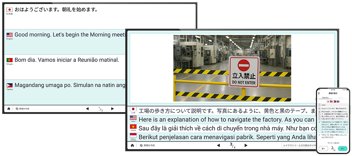Tap the '次へ' button on the phone

pos(342,148)
